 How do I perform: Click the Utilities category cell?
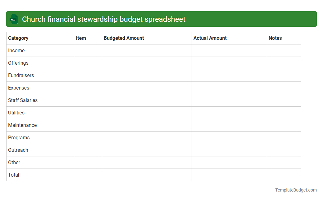pos(16,113)
